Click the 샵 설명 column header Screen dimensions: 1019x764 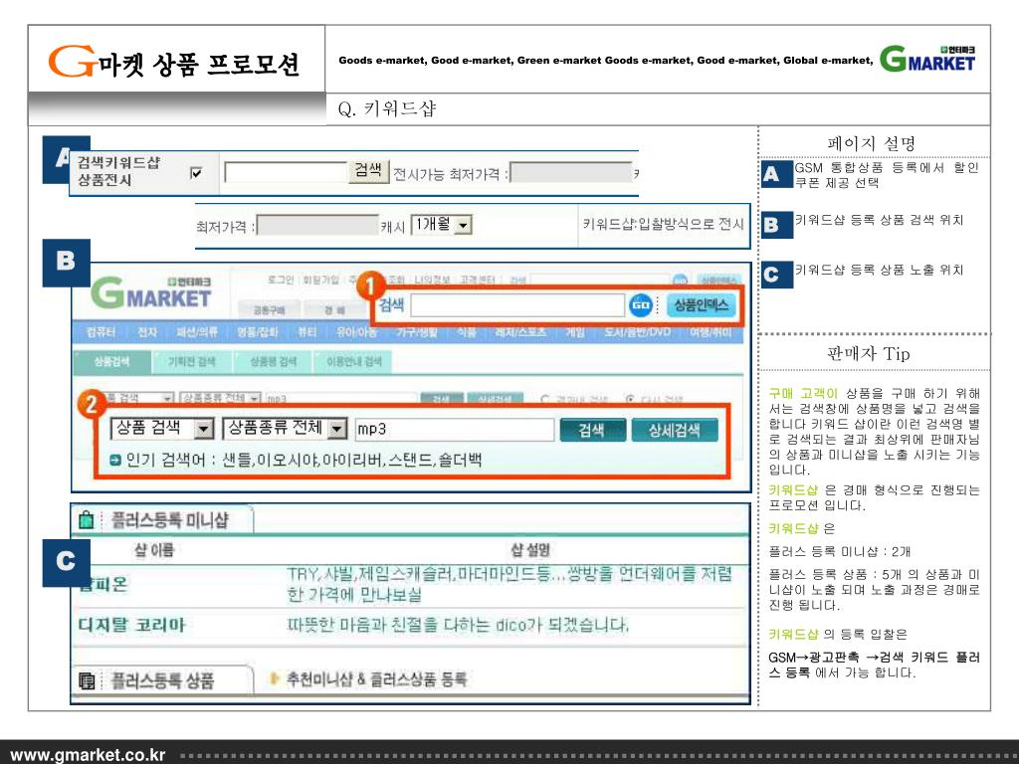coord(530,550)
